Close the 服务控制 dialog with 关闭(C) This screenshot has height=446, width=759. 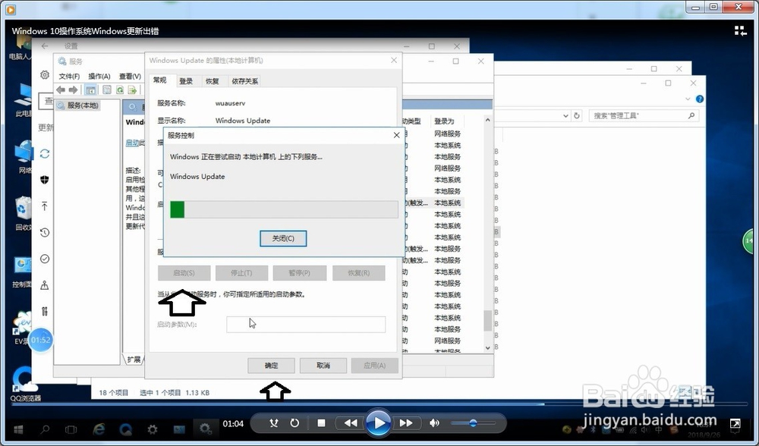[283, 238]
